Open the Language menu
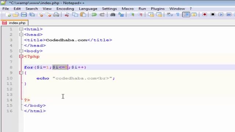The width and height of the screenshot is (235, 132). [88, 9]
